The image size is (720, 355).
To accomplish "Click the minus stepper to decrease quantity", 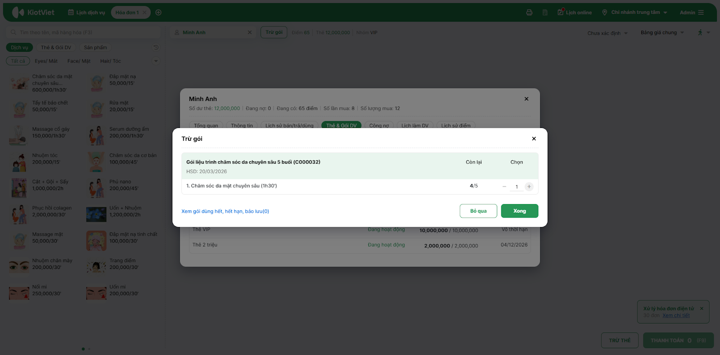I will [x=504, y=187].
